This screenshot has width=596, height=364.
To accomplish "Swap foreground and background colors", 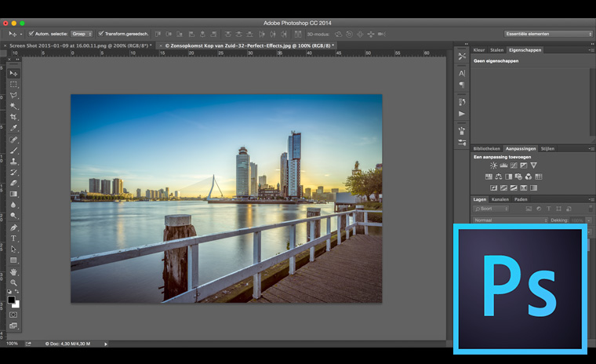I will point(16,291).
